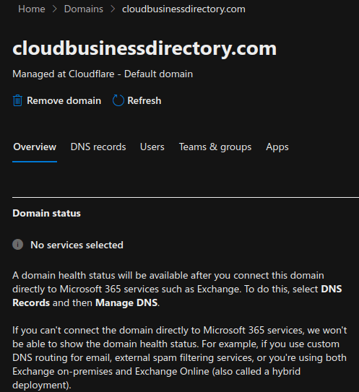Click the Remove domain button label
The height and width of the screenshot is (392, 359).
tap(64, 101)
